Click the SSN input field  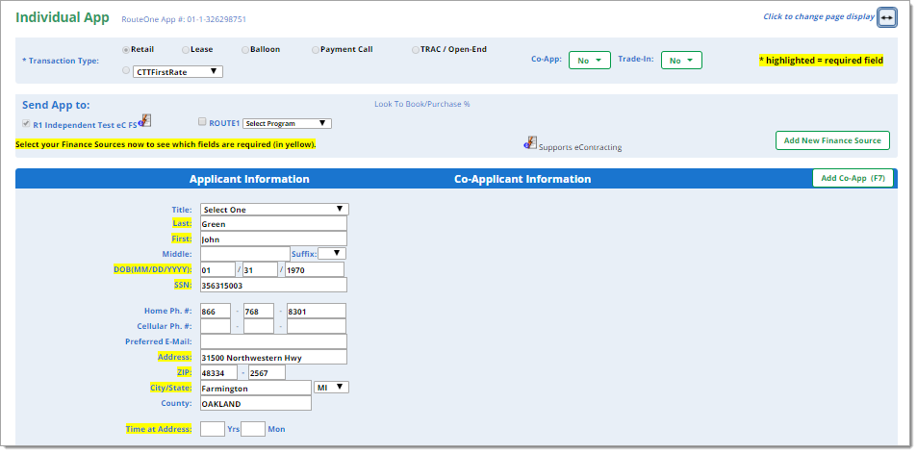coord(272,285)
